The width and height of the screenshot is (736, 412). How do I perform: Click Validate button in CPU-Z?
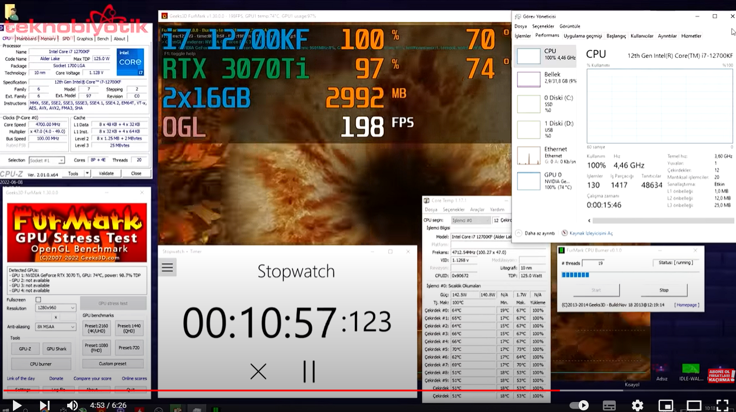point(106,173)
